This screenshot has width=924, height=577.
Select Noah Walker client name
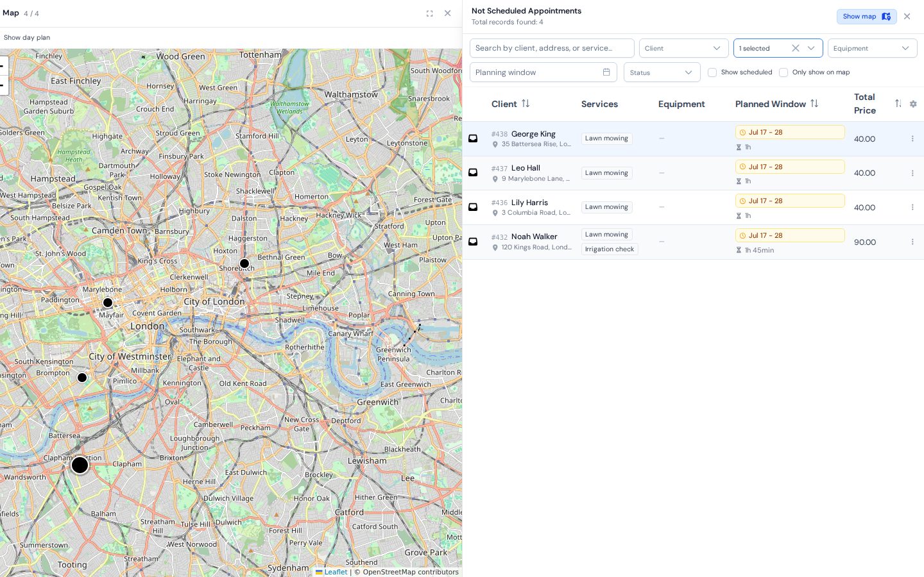534,237
